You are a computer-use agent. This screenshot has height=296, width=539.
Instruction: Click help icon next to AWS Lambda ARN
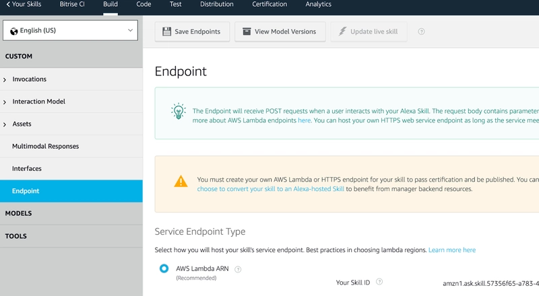click(238, 270)
